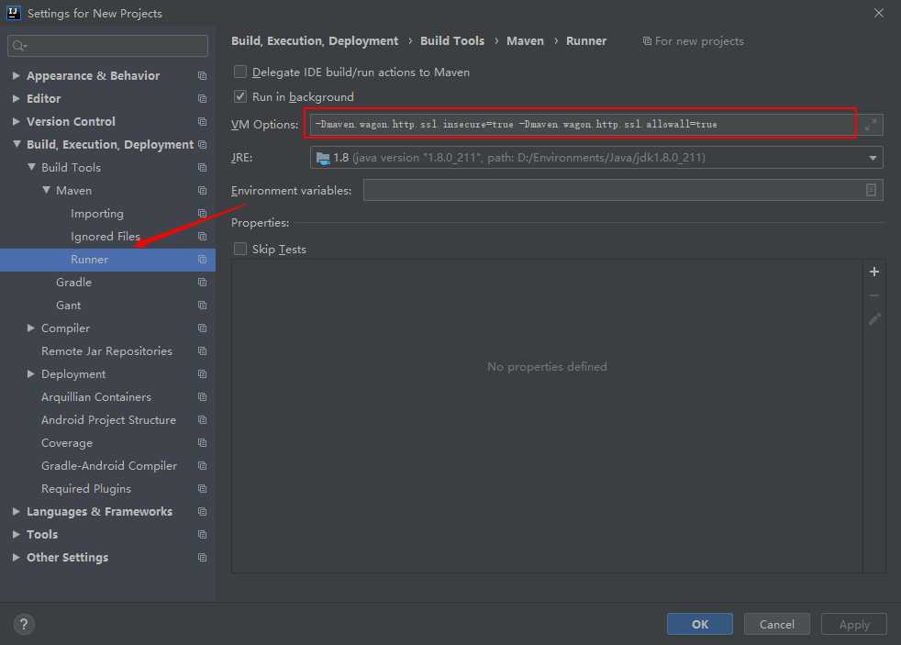Select the Ignored Files settings page
The width and height of the screenshot is (901, 645).
click(x=106, y=237)
